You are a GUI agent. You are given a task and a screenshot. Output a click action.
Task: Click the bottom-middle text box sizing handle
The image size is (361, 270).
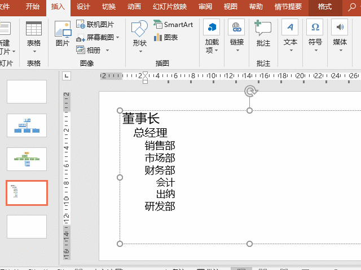pos(249,244)
